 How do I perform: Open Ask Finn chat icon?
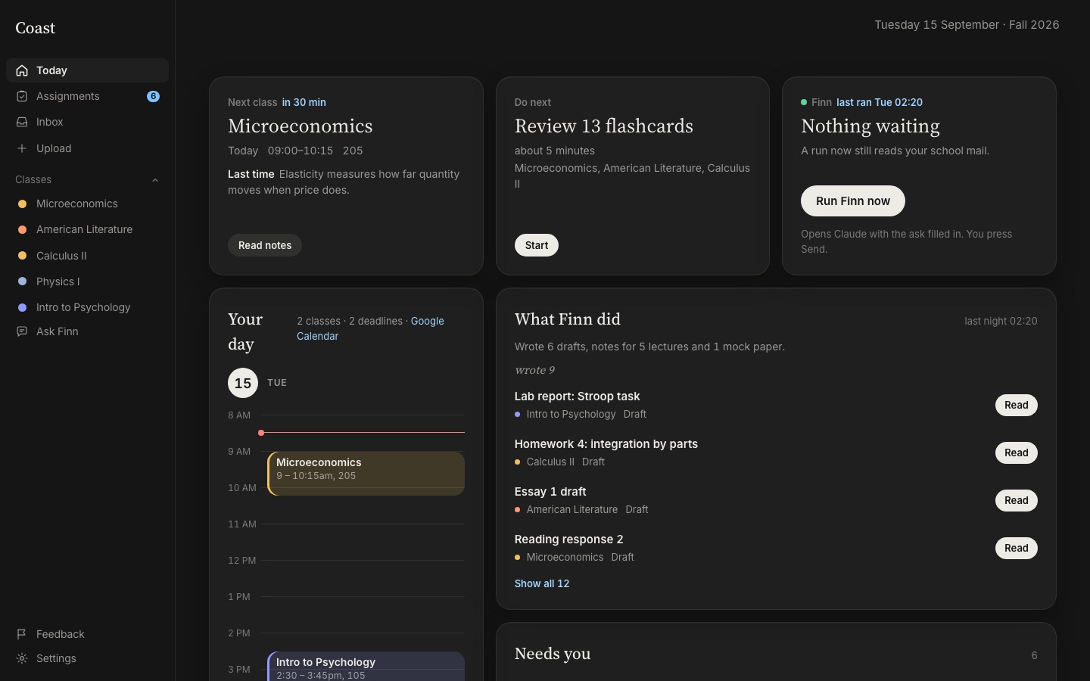pos(22,331)
